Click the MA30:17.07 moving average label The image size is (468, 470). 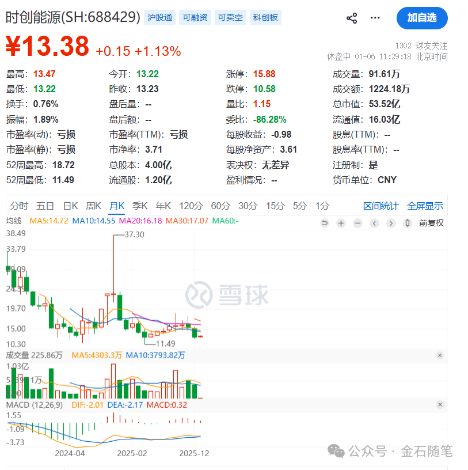[x=187, y=221]
